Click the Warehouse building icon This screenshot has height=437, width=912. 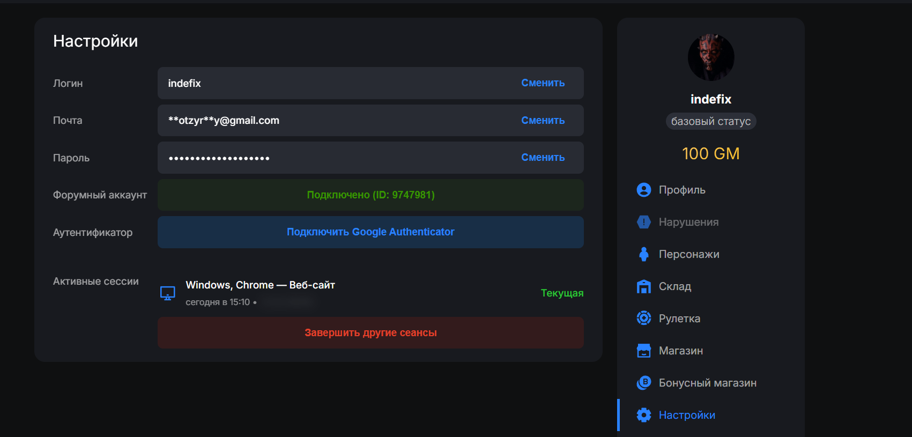click(x=643, y=286)
